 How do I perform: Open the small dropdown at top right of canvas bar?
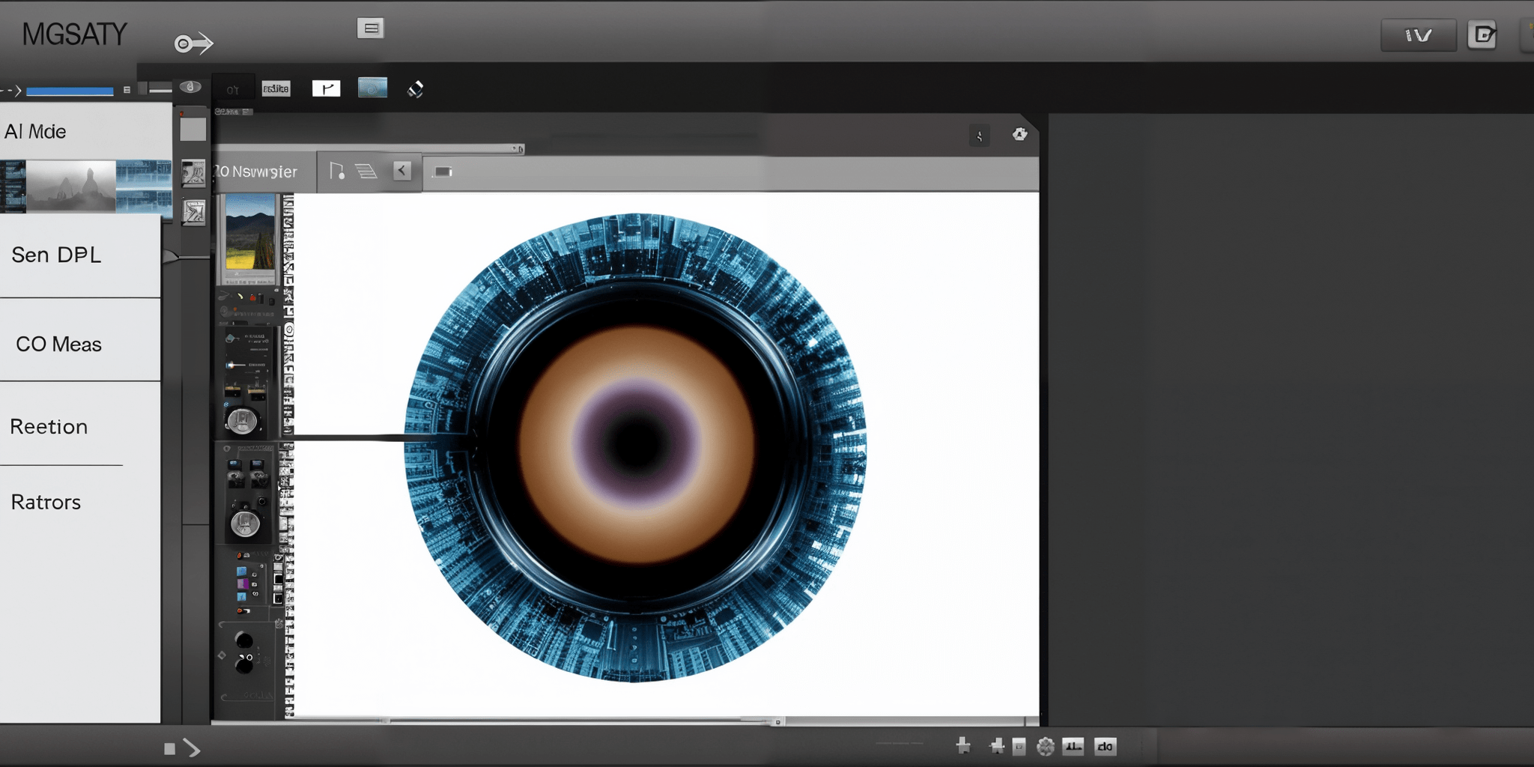517,148
